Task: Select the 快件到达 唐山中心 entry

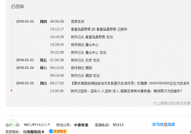Action: coord(85,45)
